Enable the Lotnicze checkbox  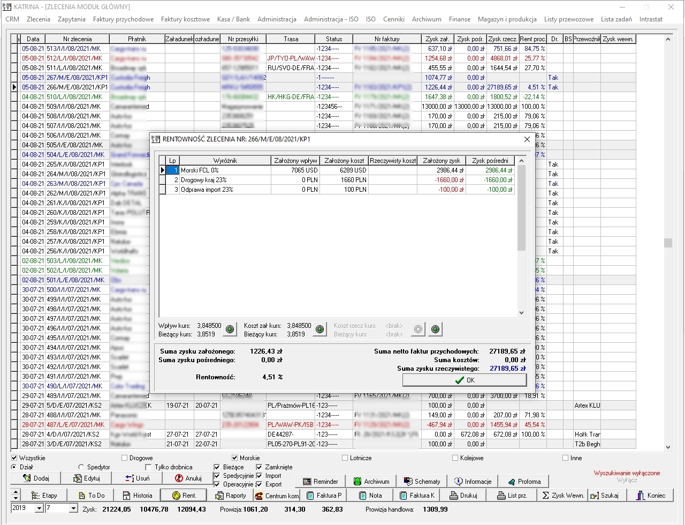click(x=345, y=458)
